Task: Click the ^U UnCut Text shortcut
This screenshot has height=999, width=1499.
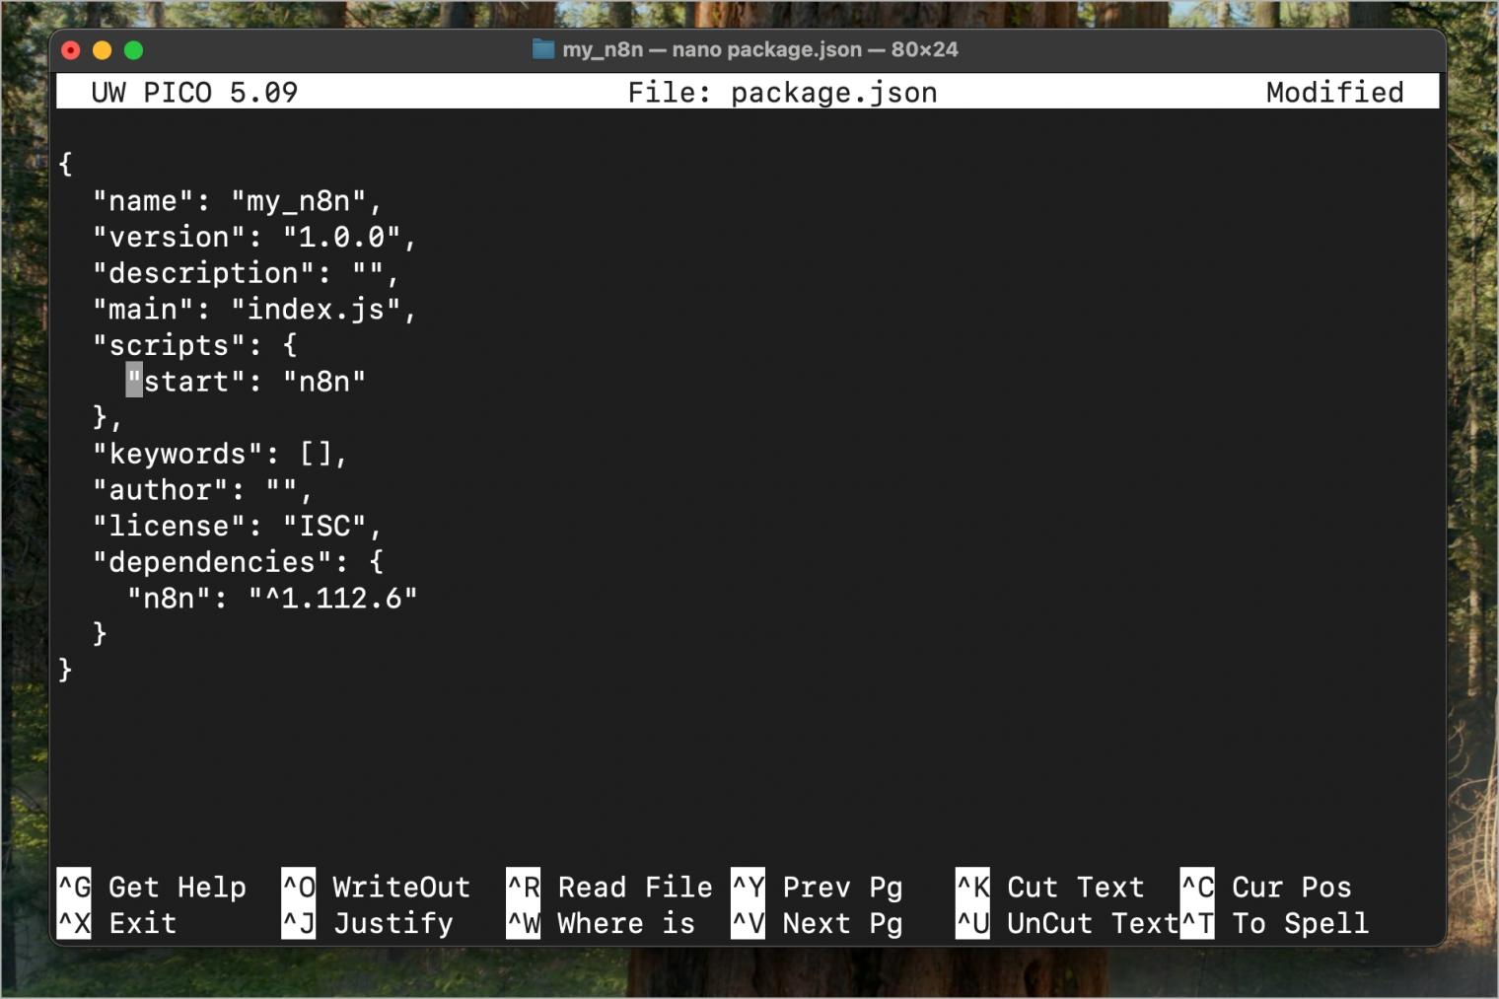Action: pyautogui.click(x=1066, y=923)
